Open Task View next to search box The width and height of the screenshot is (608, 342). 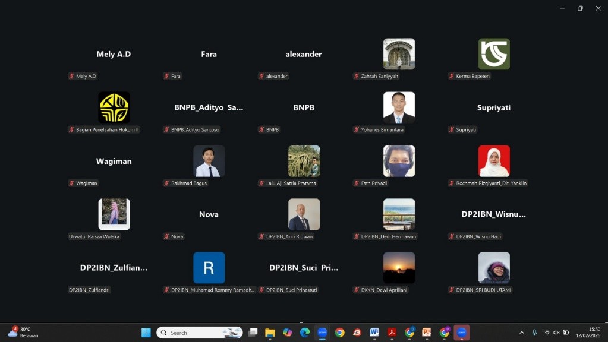[253, 332]
